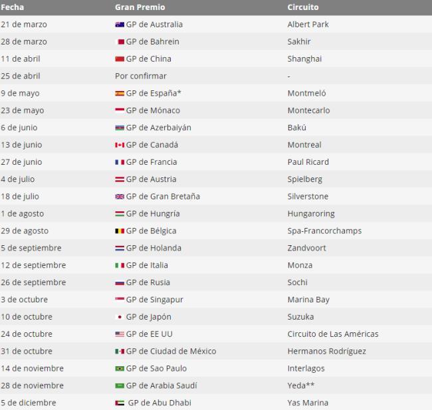The width and height of the screenshot is (432, 410).
Task: Click the Italia flag icon
Action: click(x=120, y=266)
